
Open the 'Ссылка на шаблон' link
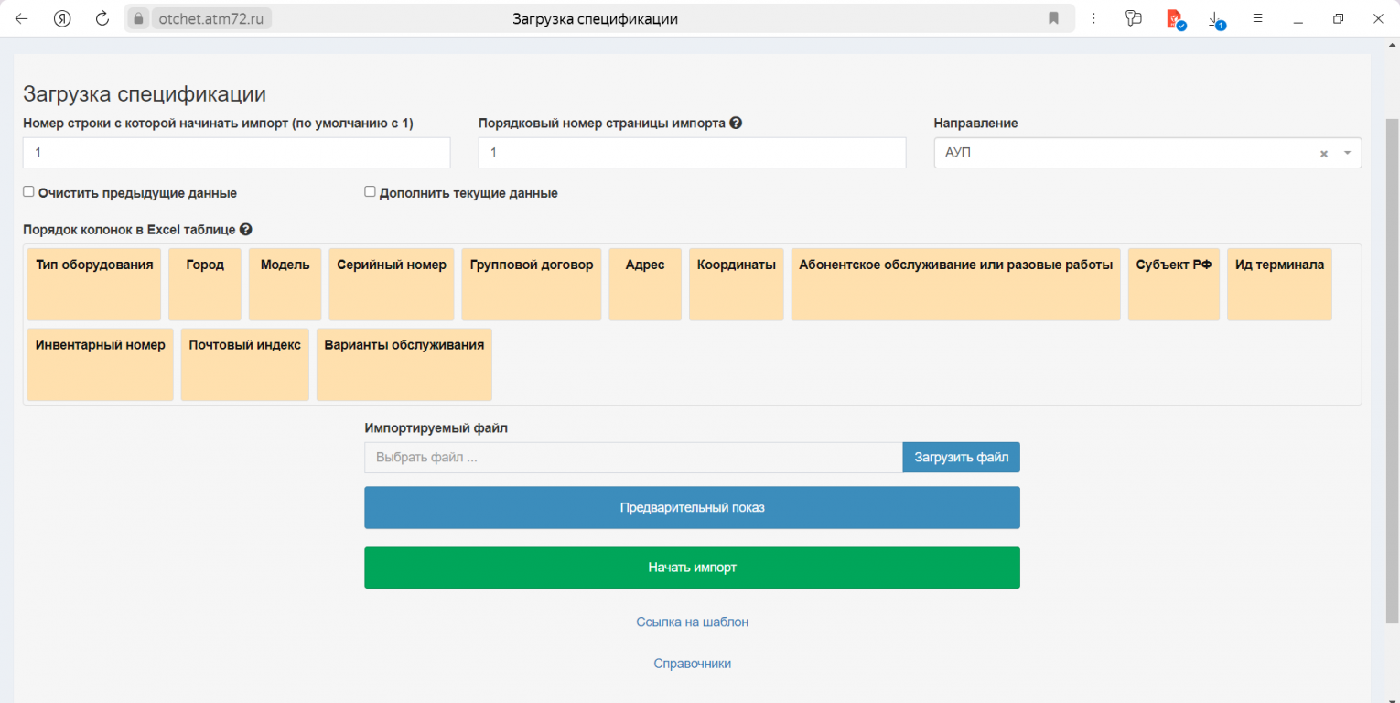[x=692, y=622]
